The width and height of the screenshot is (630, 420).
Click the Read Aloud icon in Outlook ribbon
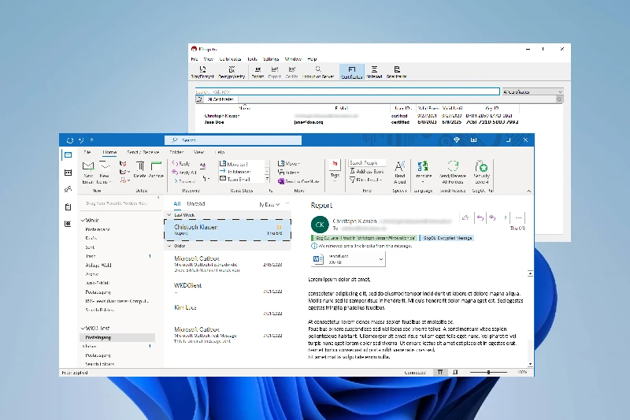[x=400, y=166]
